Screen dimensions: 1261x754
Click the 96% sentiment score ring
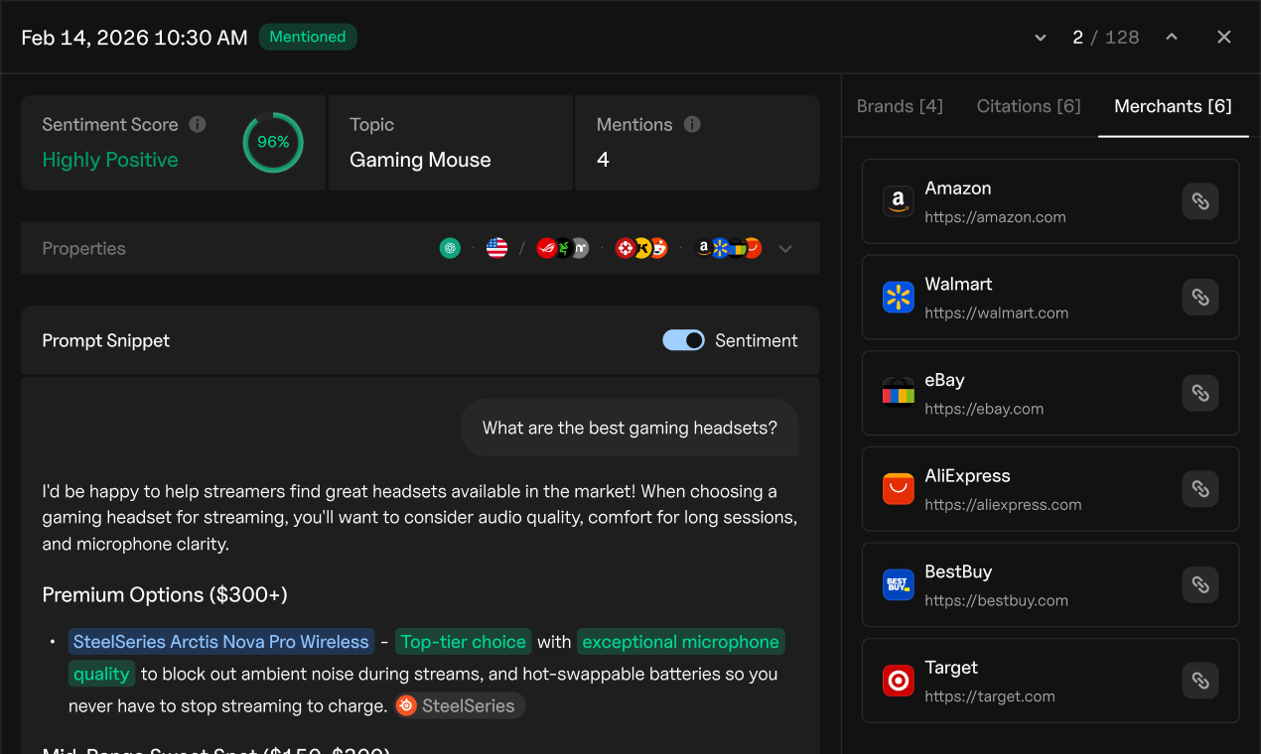(273, 142)
